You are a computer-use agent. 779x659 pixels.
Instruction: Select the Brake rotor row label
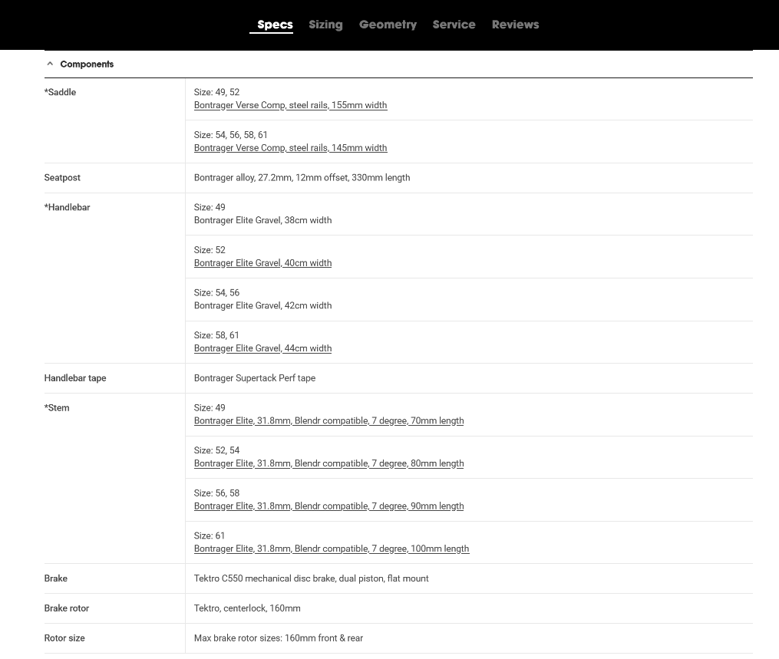click(x=67, y=608)
